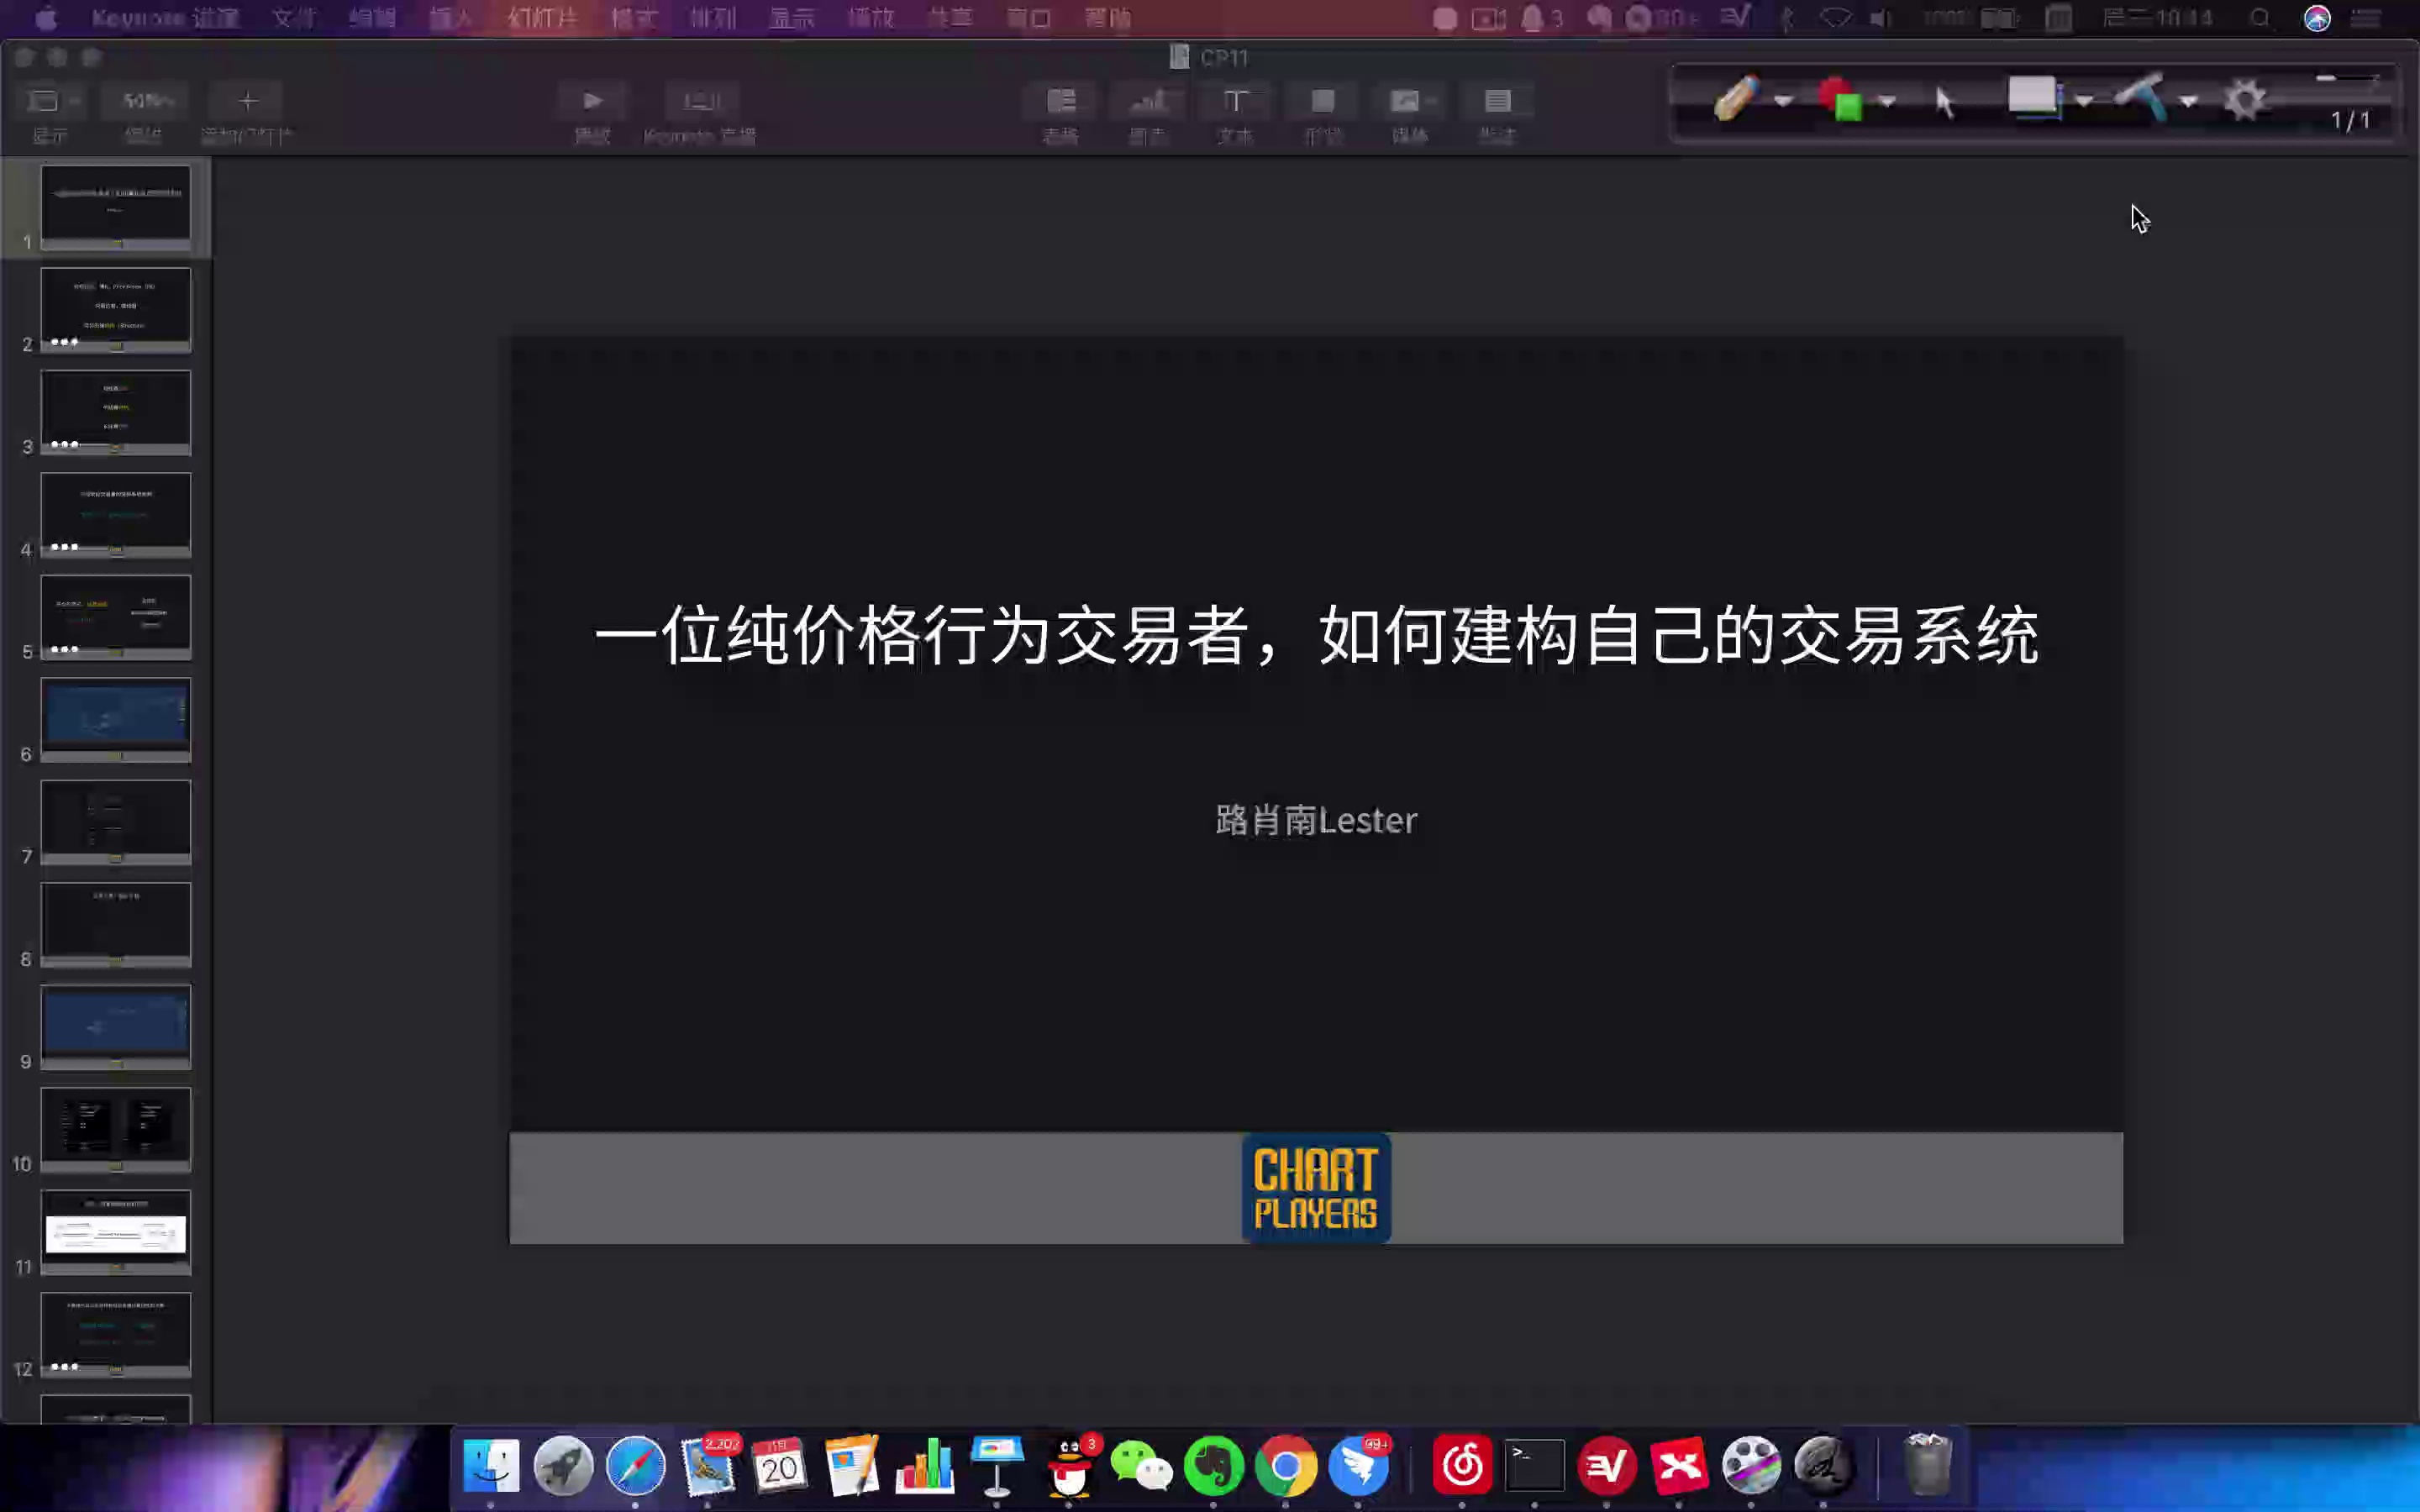Image resolution: width=2420 pixels, height=1512 pixels.
Task: Open Google Chrome from the Dock
Action: [1286, 1466]
